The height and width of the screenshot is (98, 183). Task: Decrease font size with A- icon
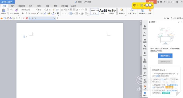(x=50, y=10)
